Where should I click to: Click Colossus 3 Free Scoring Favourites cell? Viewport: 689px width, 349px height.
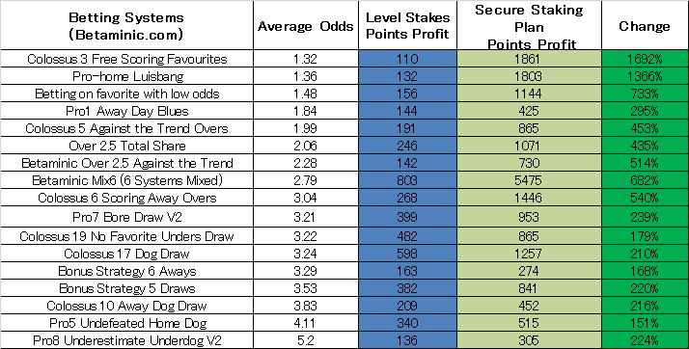[x=126, y=59]
